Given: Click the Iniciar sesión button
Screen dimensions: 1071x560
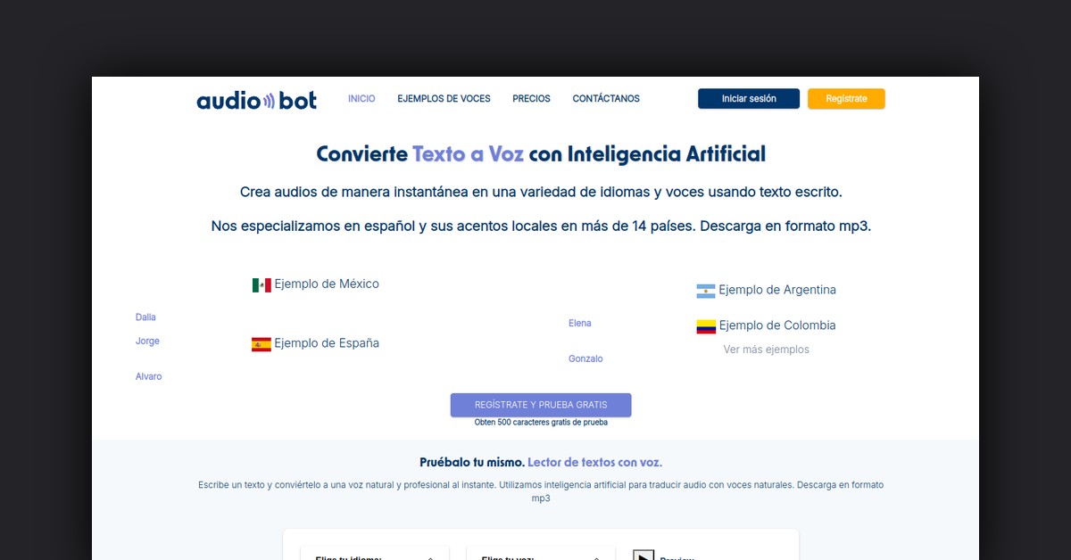Looking at the screenshot, I should (748, 98).
